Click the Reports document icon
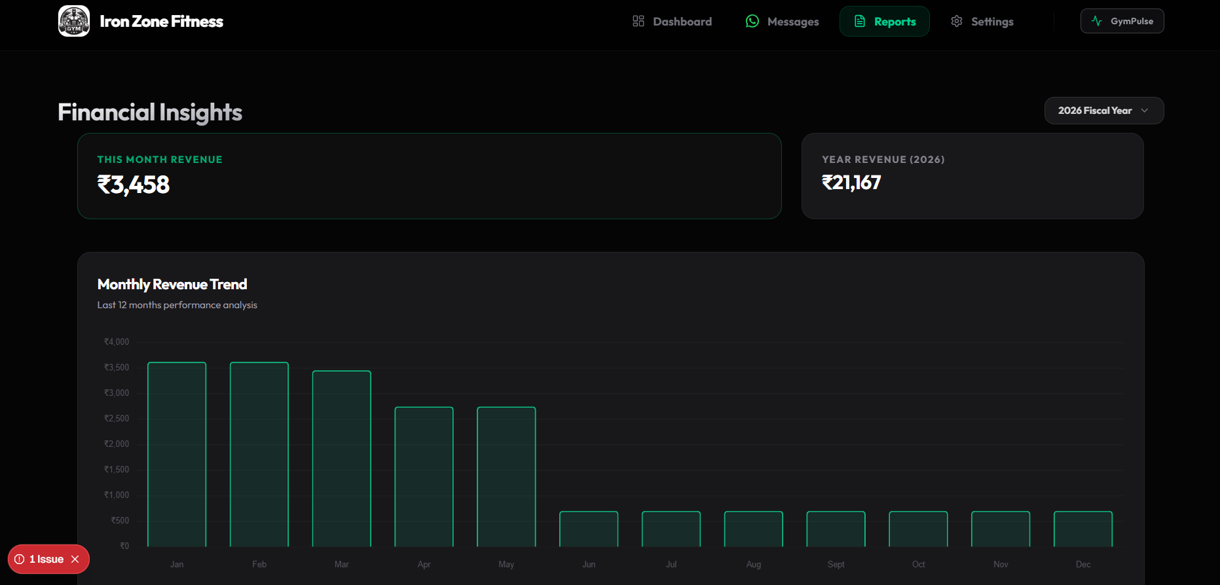Screen dimensions: 1220x585 pyautogui.click(x=860, y=22)
